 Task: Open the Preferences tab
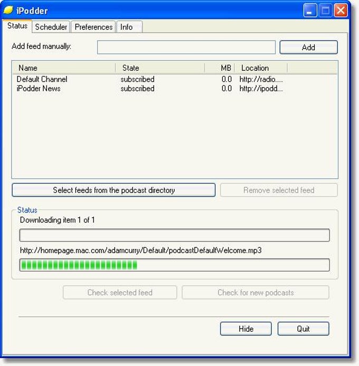[93, 27]
